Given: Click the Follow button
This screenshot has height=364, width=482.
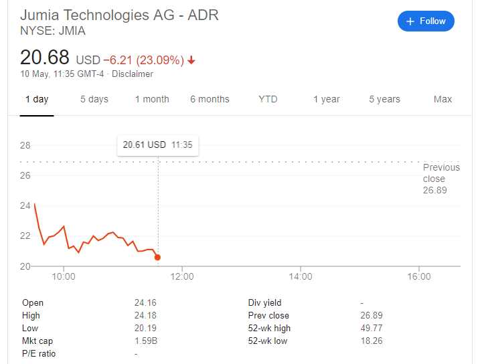Looking at the screenshot, I should click(426, 21).
